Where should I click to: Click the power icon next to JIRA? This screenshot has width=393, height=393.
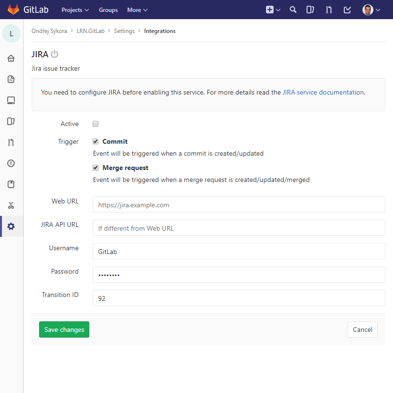tap(54, 54)
